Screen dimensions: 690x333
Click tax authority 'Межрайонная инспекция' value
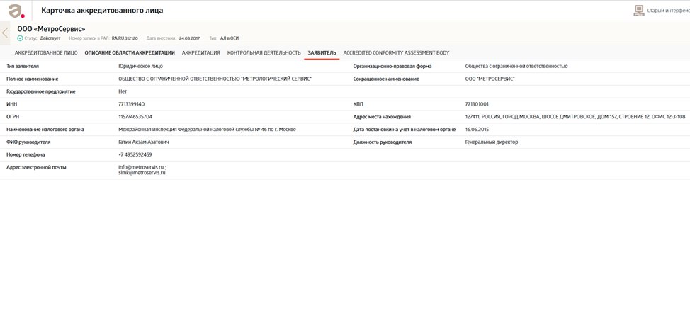208,130
